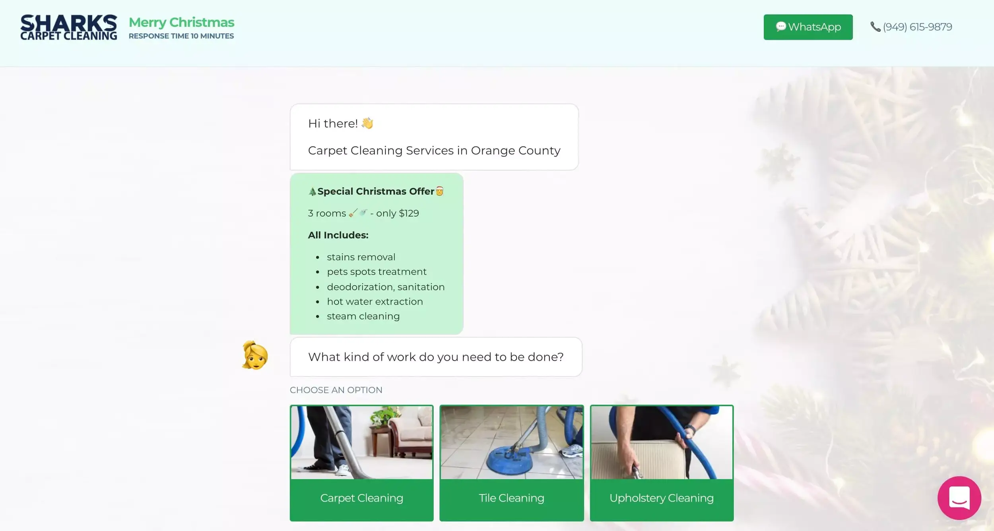Click the work type question bubble
This screenshot has width=994, height=531.
coord(436,357)
